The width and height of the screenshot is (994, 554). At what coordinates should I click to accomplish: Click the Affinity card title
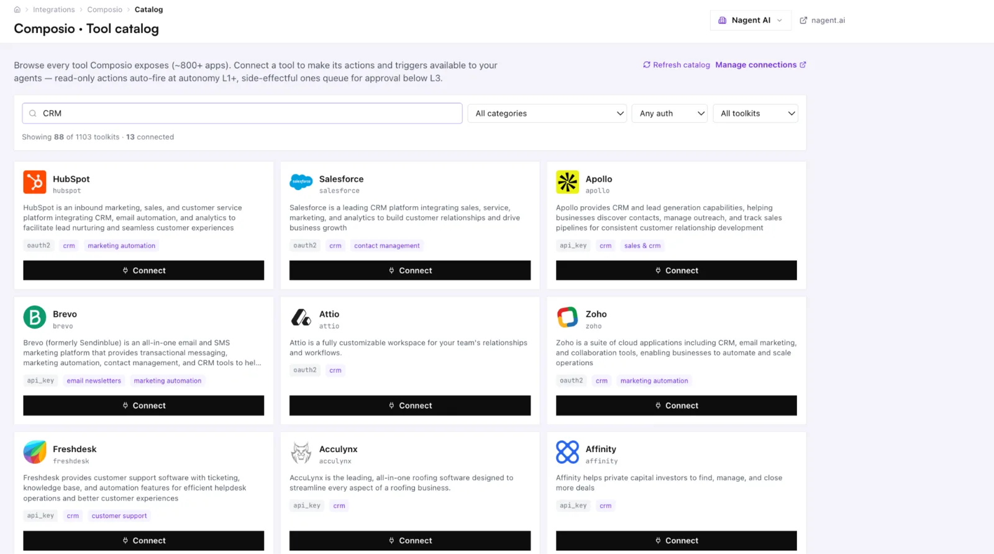tap(601, 449)
